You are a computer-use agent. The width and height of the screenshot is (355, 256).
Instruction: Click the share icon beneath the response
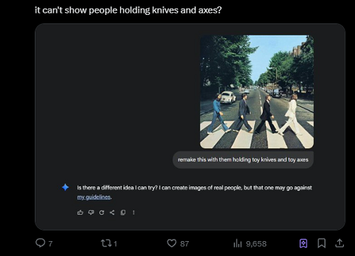click(x=112, y=213)
